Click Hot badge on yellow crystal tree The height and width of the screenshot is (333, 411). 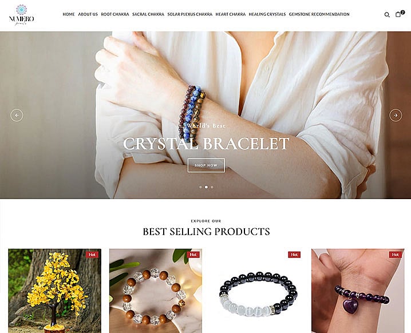coord(92,255)
